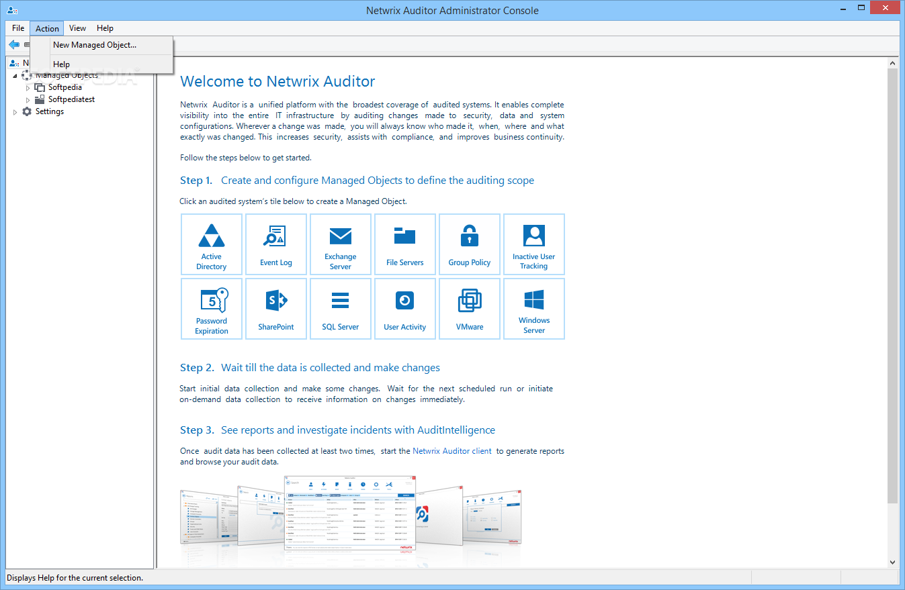
Task: Open the View menu
Action: (x=77, y=28)
